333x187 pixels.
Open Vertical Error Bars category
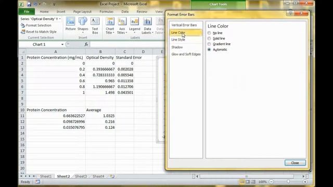186,25
